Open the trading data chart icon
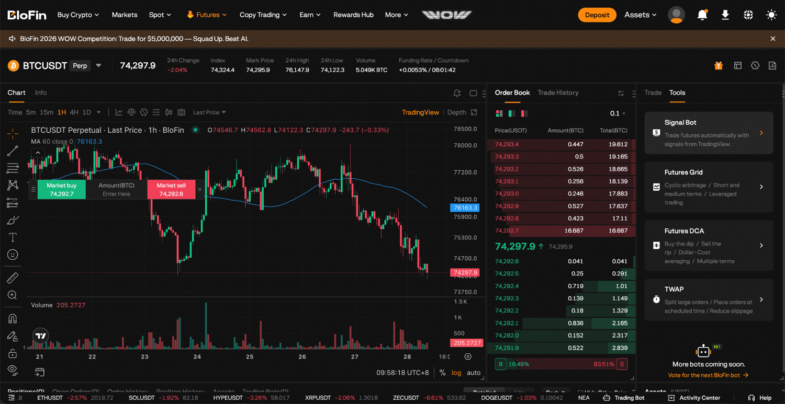Screen dimensions: 785x404 click(772, 65)
